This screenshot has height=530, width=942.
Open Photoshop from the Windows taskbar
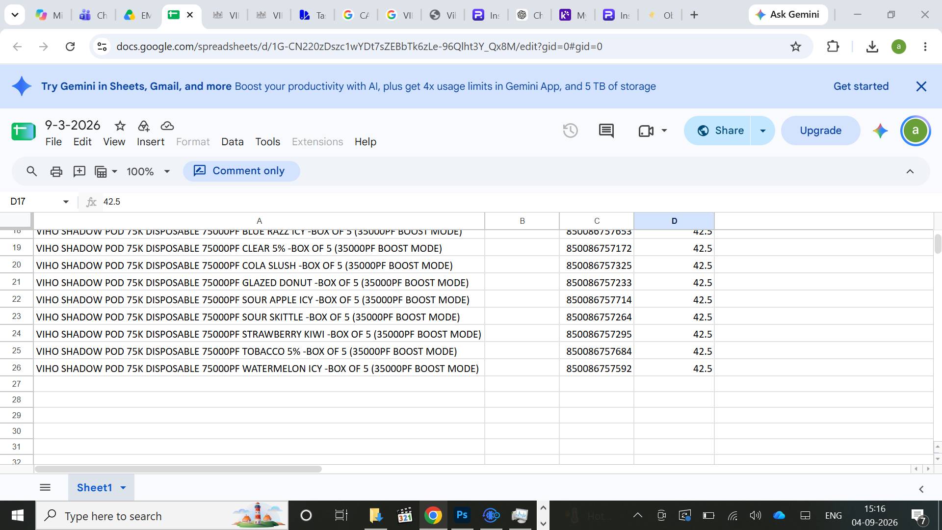point(462,515)
